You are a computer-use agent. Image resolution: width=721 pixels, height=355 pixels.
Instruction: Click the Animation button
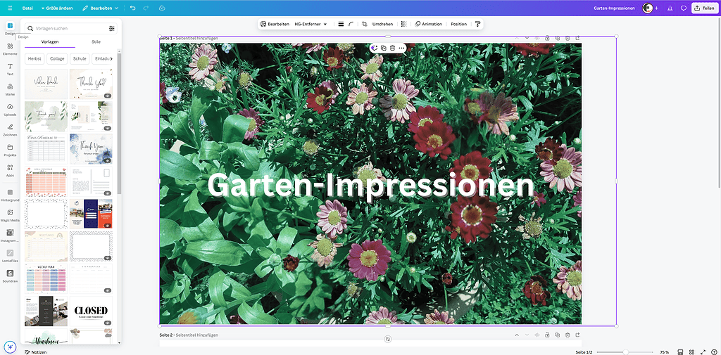(428, 24)
